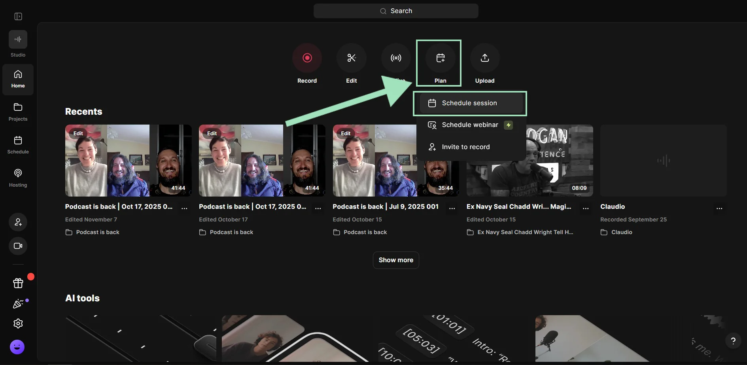Collapse the sidebar panel icon
The width and height of the screenshot is (747, 365).
point(18,16)
